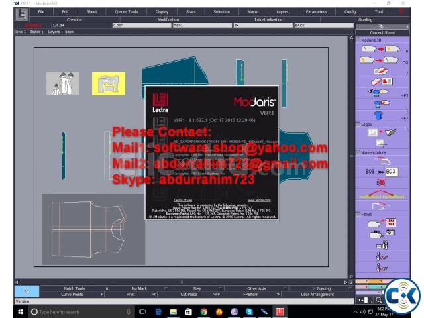
Task: Toggle the Nomenclature section checkbox
Action: coord(358,152)
